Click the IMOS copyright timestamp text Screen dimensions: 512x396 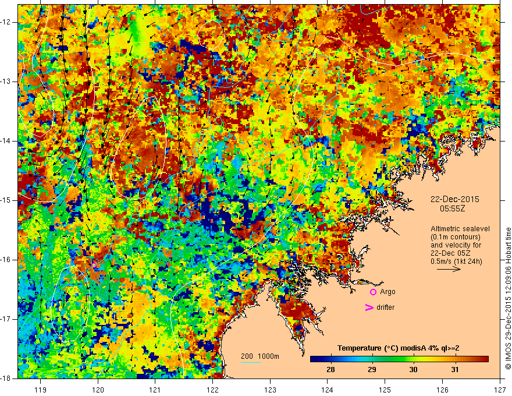pos(508,298)
